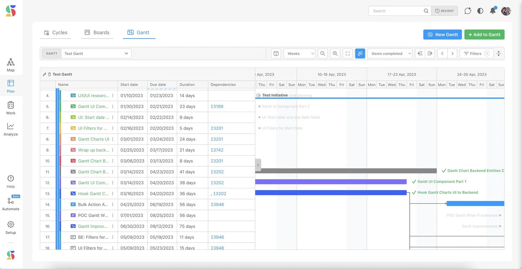Click inside the Search field
This screenshot has width=522, height=269.
tap(397, 11)
